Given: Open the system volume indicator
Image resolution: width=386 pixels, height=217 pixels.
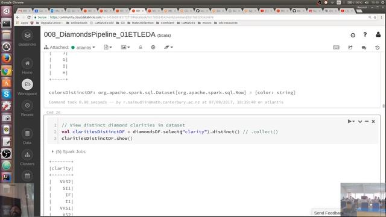Looking at the screenshot, I should point(366,2).
